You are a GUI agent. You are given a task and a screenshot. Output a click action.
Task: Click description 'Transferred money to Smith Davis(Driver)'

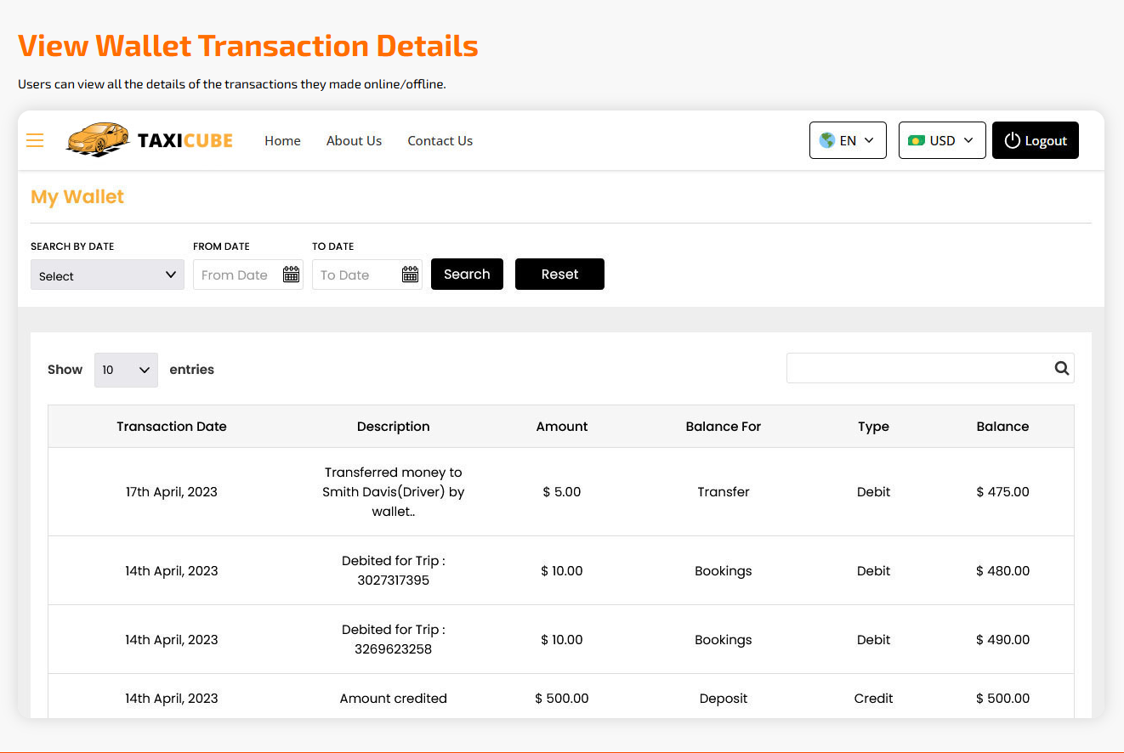pyautogui.click(x=394, y=492)
